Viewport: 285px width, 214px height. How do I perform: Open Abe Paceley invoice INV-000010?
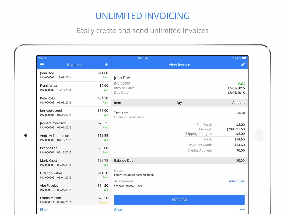[74, 188]
